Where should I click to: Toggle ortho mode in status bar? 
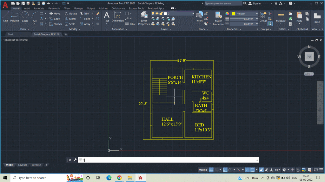[225, 170]
